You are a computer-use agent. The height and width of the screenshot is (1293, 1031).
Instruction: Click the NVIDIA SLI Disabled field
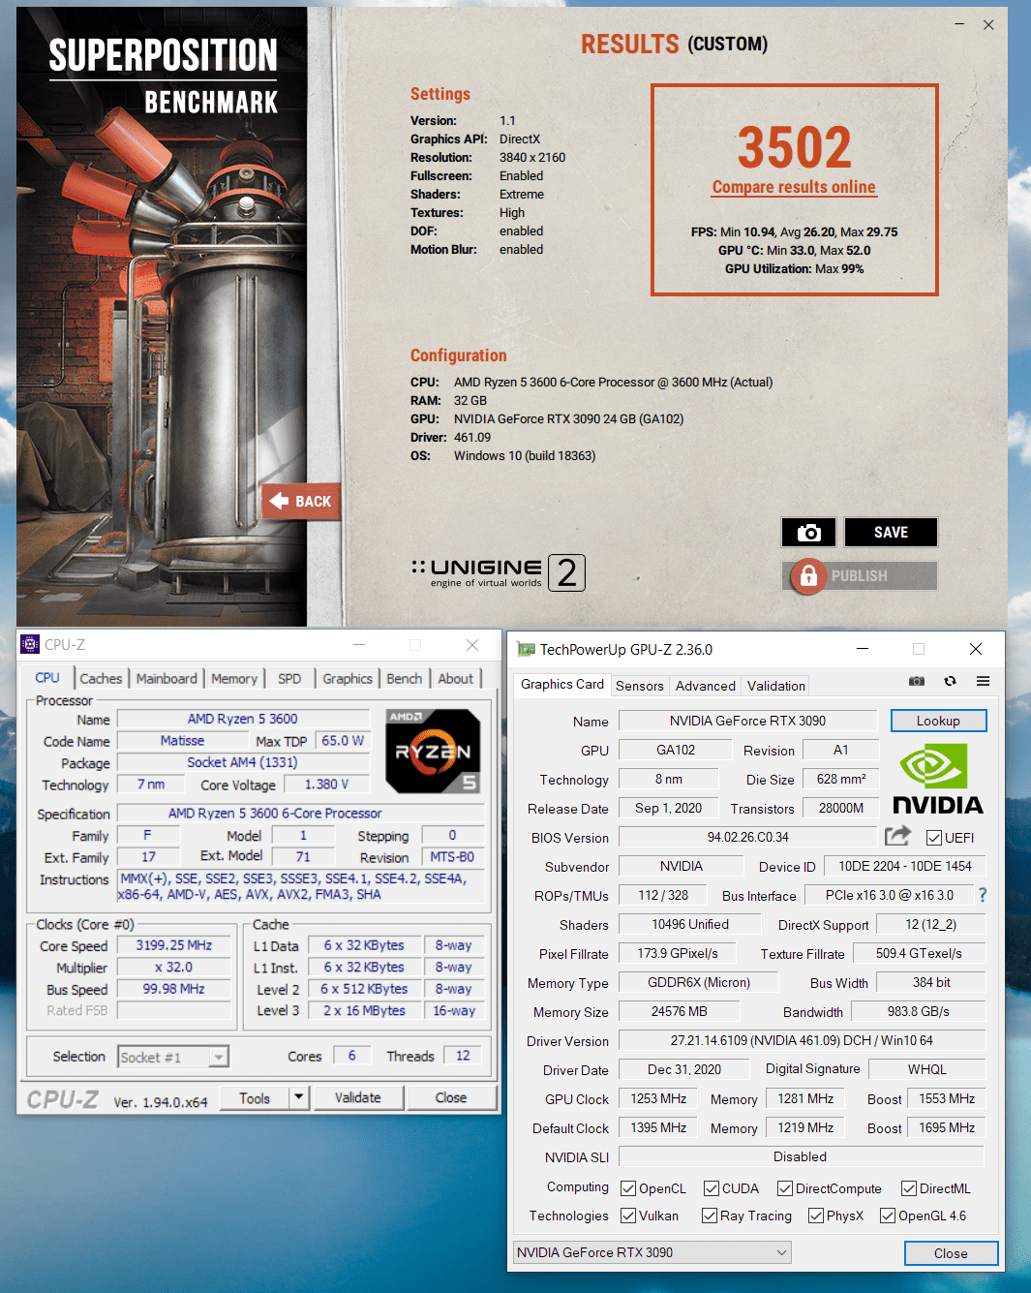(802, 1156)
